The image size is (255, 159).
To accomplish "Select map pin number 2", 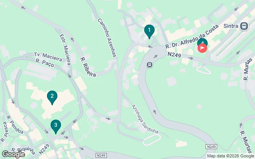I will (x=52, y=97).
